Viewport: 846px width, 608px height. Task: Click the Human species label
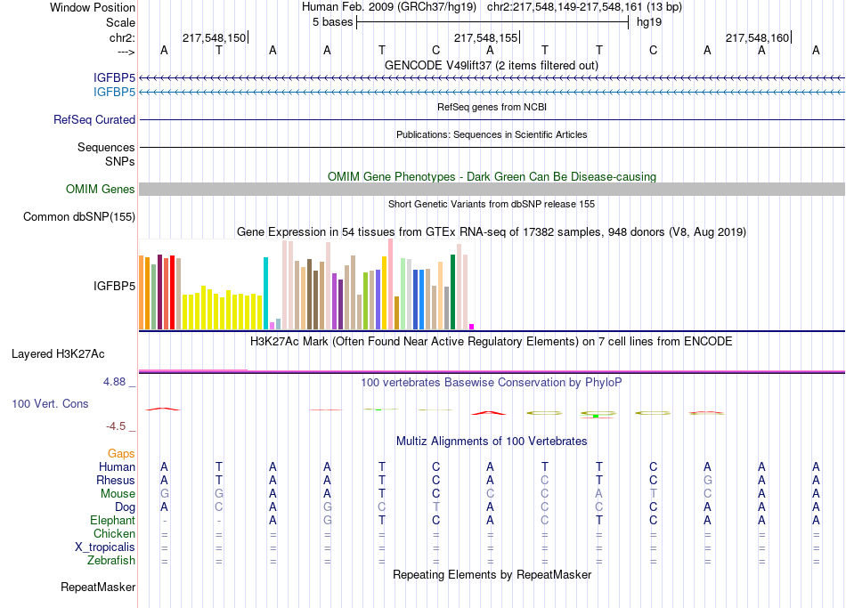click(x=117, y=467)
